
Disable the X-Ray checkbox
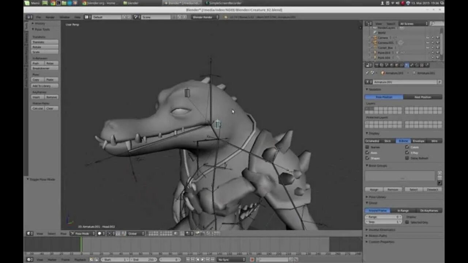(407, 152)
